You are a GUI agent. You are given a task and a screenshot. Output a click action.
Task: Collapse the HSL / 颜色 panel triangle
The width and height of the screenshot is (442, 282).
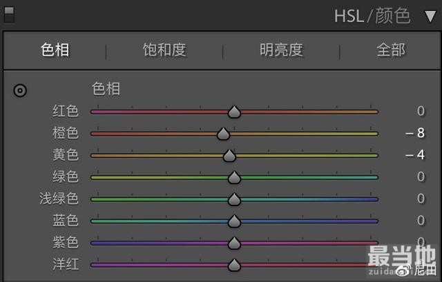(430, 17)
